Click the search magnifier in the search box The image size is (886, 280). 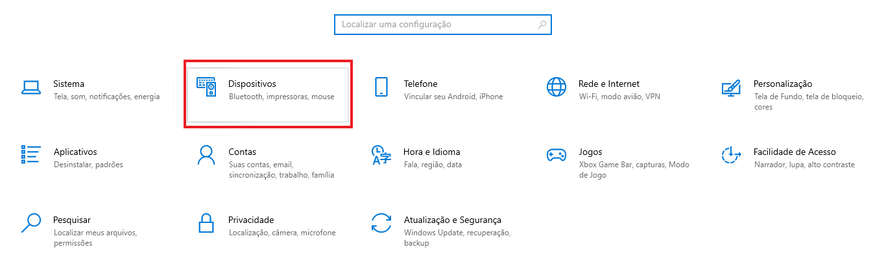pyautogui.click(x=542, y=25)
